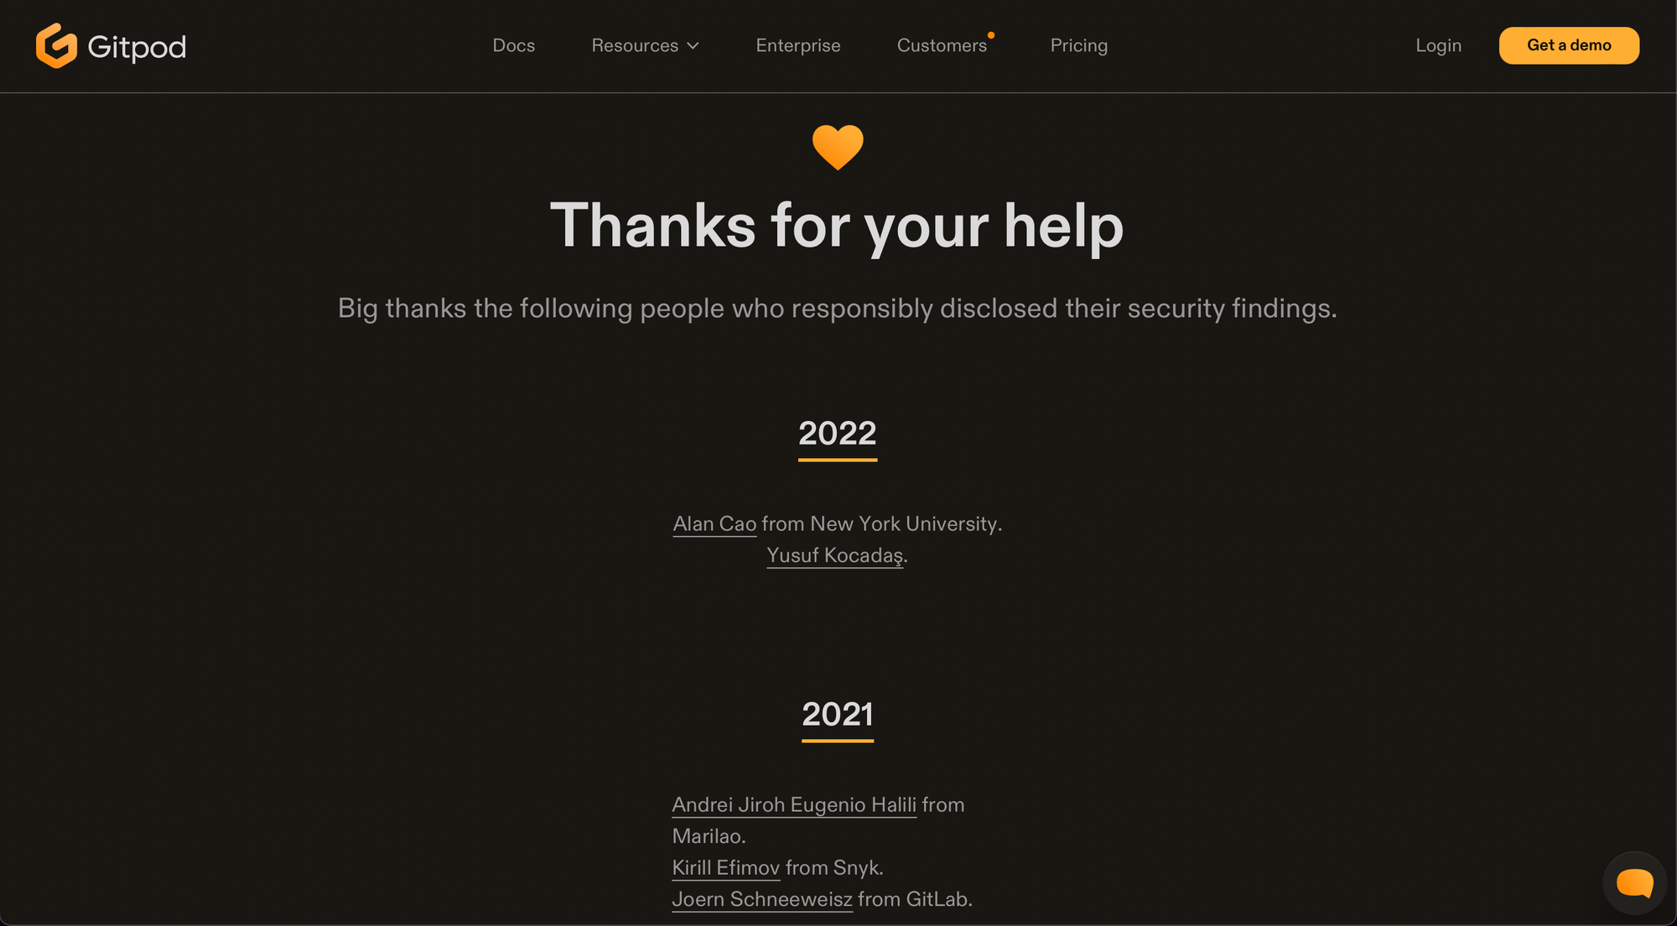Click the Joern Schneeweisz link
Screen dimensions: 1677x926
pyautogui.click(x=761, y=898)
